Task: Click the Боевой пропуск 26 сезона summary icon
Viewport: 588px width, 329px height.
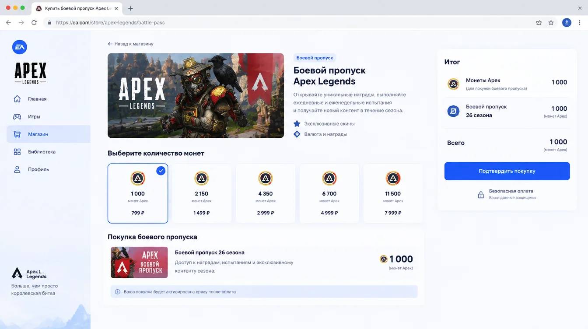Action: point(453,111)
